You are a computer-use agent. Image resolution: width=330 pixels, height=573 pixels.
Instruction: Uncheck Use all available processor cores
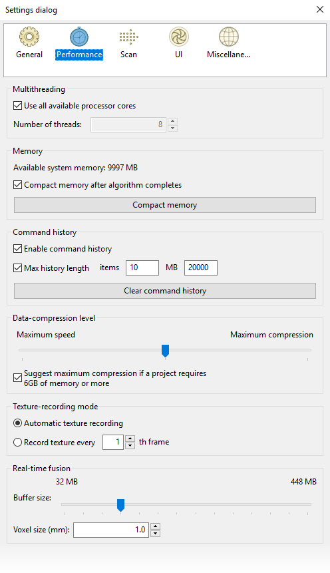pyautogui.click(x=17, y=106)
